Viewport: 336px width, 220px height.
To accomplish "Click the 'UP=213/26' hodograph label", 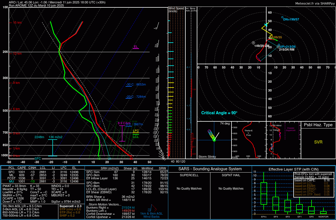I will 288,47.
